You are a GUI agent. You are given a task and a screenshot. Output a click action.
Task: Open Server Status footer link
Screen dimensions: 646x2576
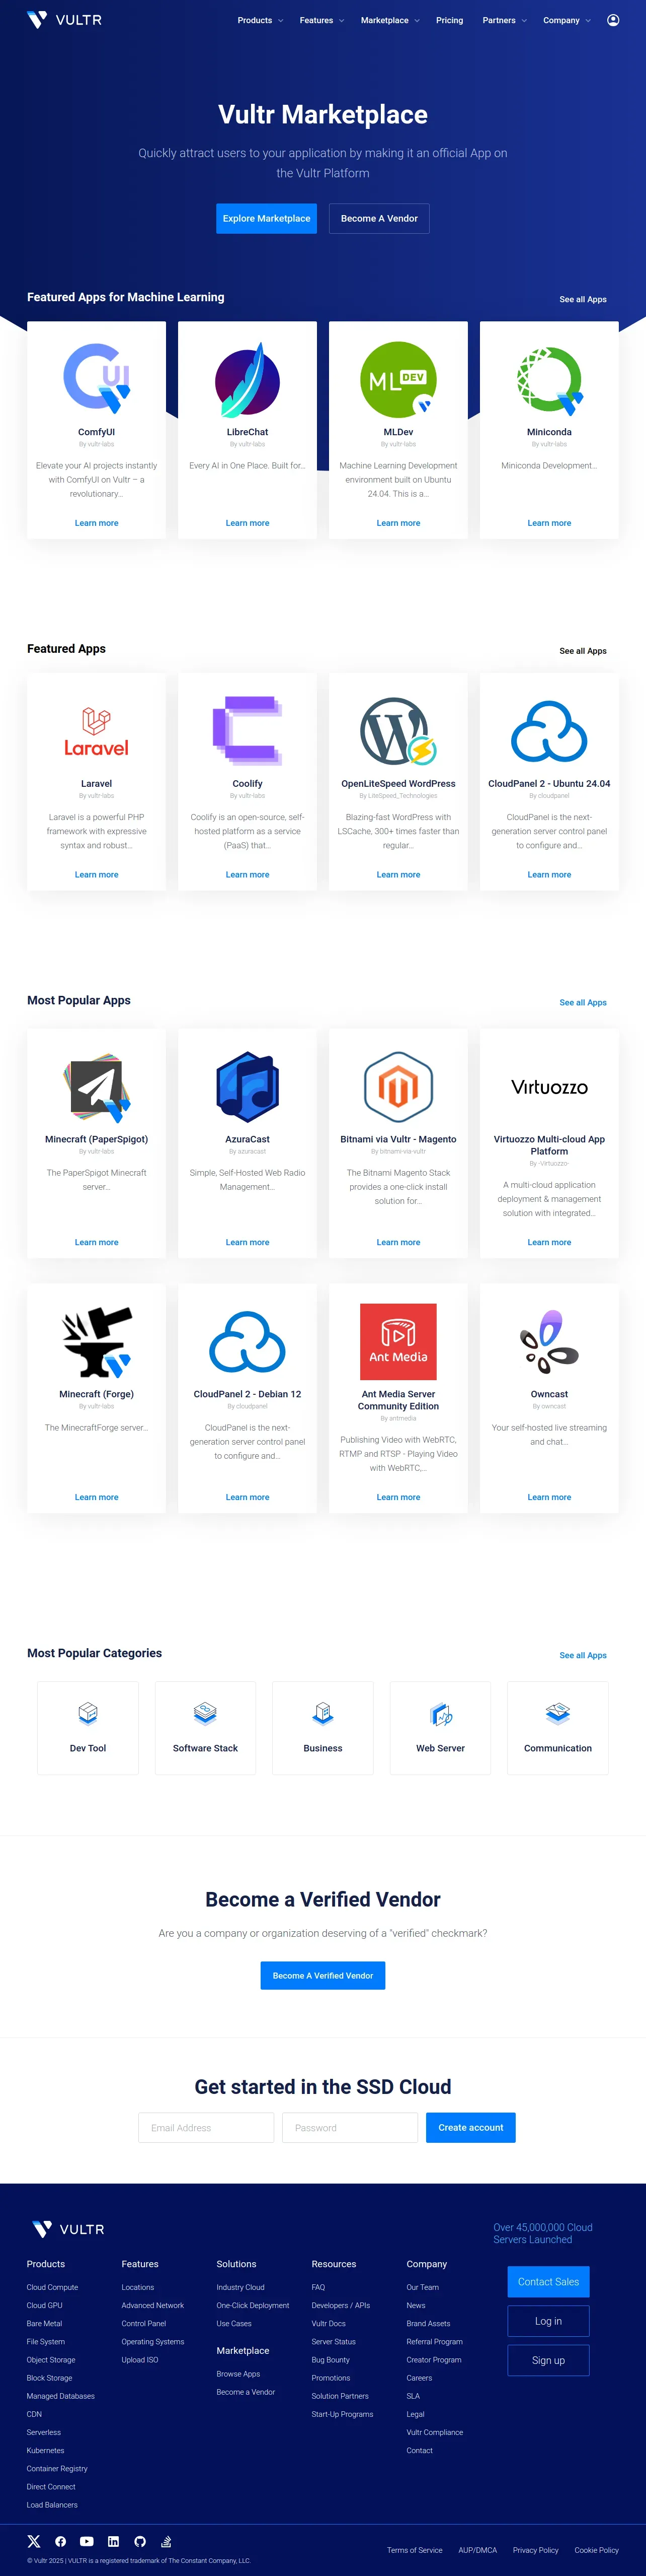334,2341
